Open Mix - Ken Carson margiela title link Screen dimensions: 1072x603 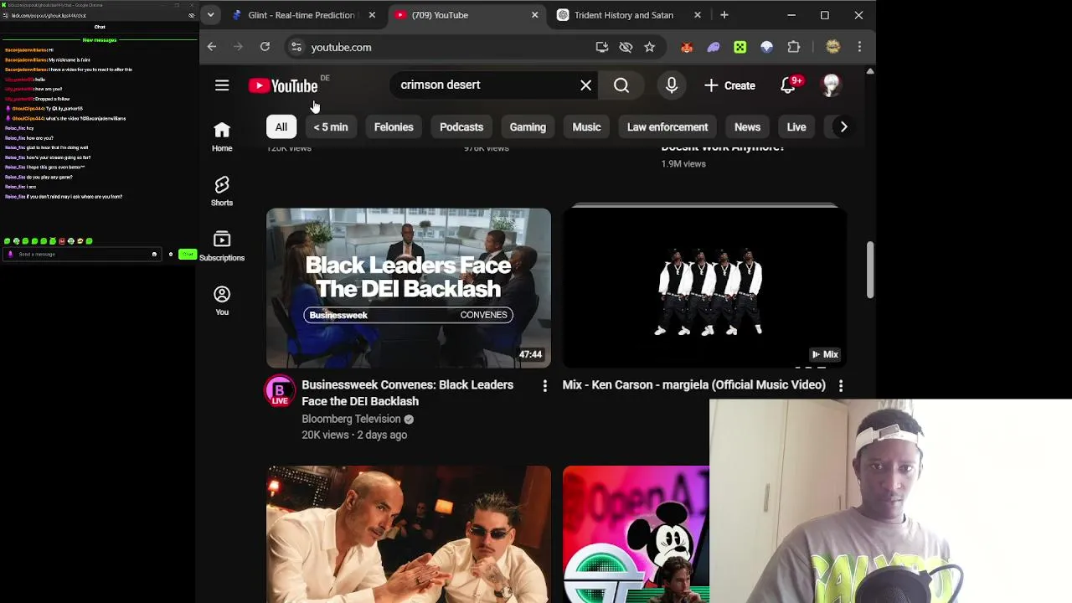tap(694, 384)
